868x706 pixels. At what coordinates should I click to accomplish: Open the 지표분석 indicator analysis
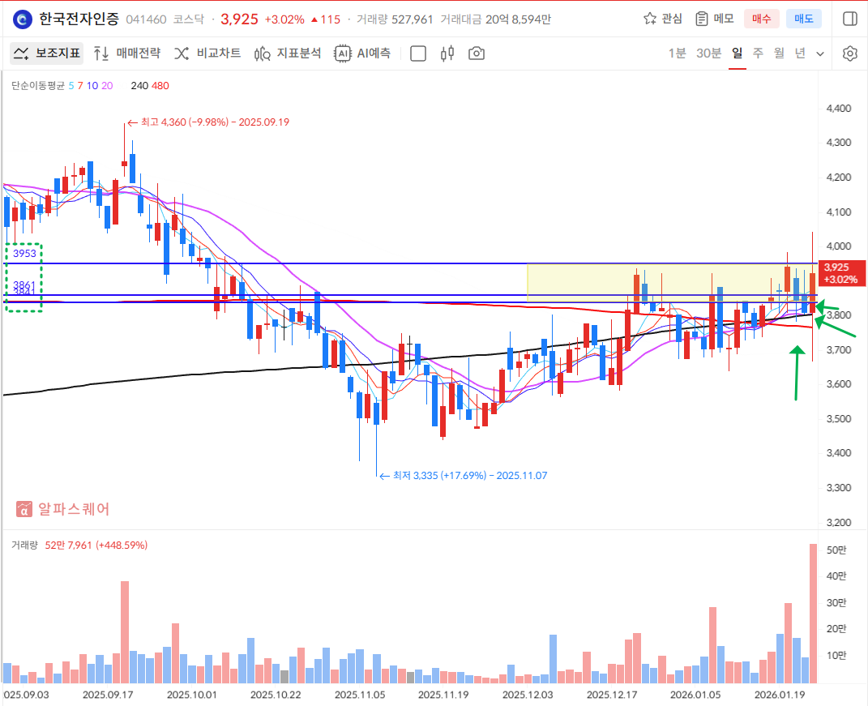point(288,53)
